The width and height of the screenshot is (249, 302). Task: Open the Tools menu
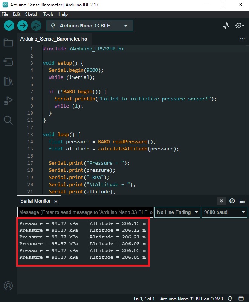click(48, 14)
